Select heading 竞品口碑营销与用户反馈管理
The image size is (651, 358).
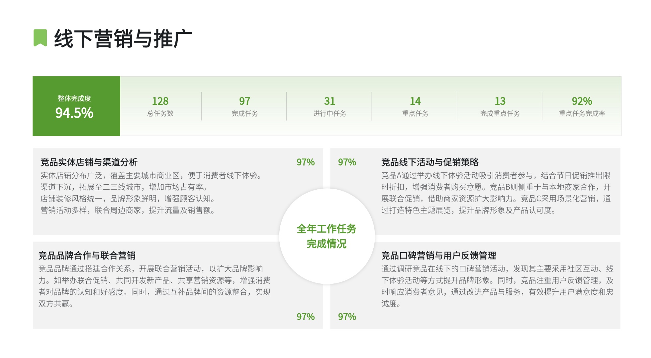coord(439,256)
